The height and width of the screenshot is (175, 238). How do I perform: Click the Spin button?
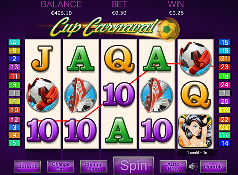tap(134, 165)
